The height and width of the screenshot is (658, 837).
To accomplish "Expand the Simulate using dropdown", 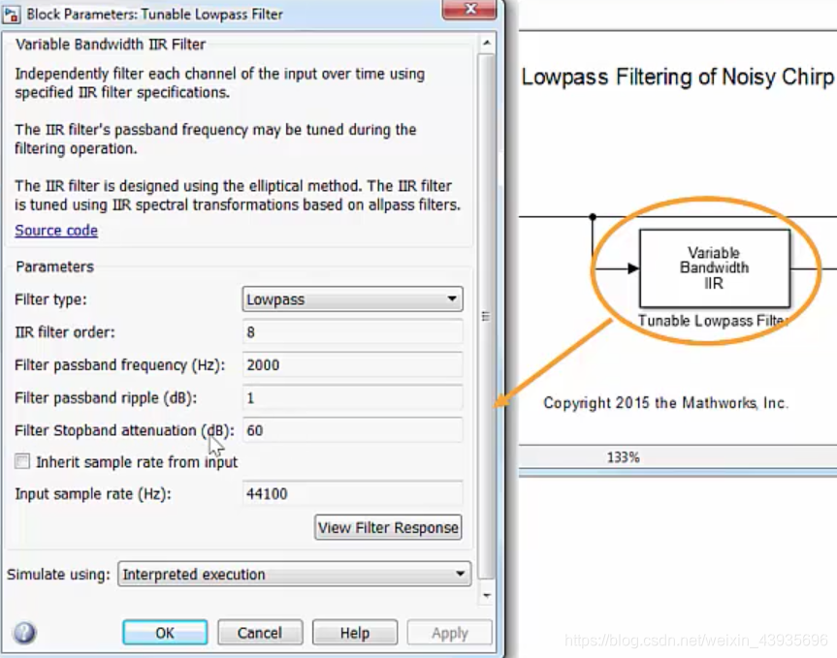I will [x=294, y=574].
